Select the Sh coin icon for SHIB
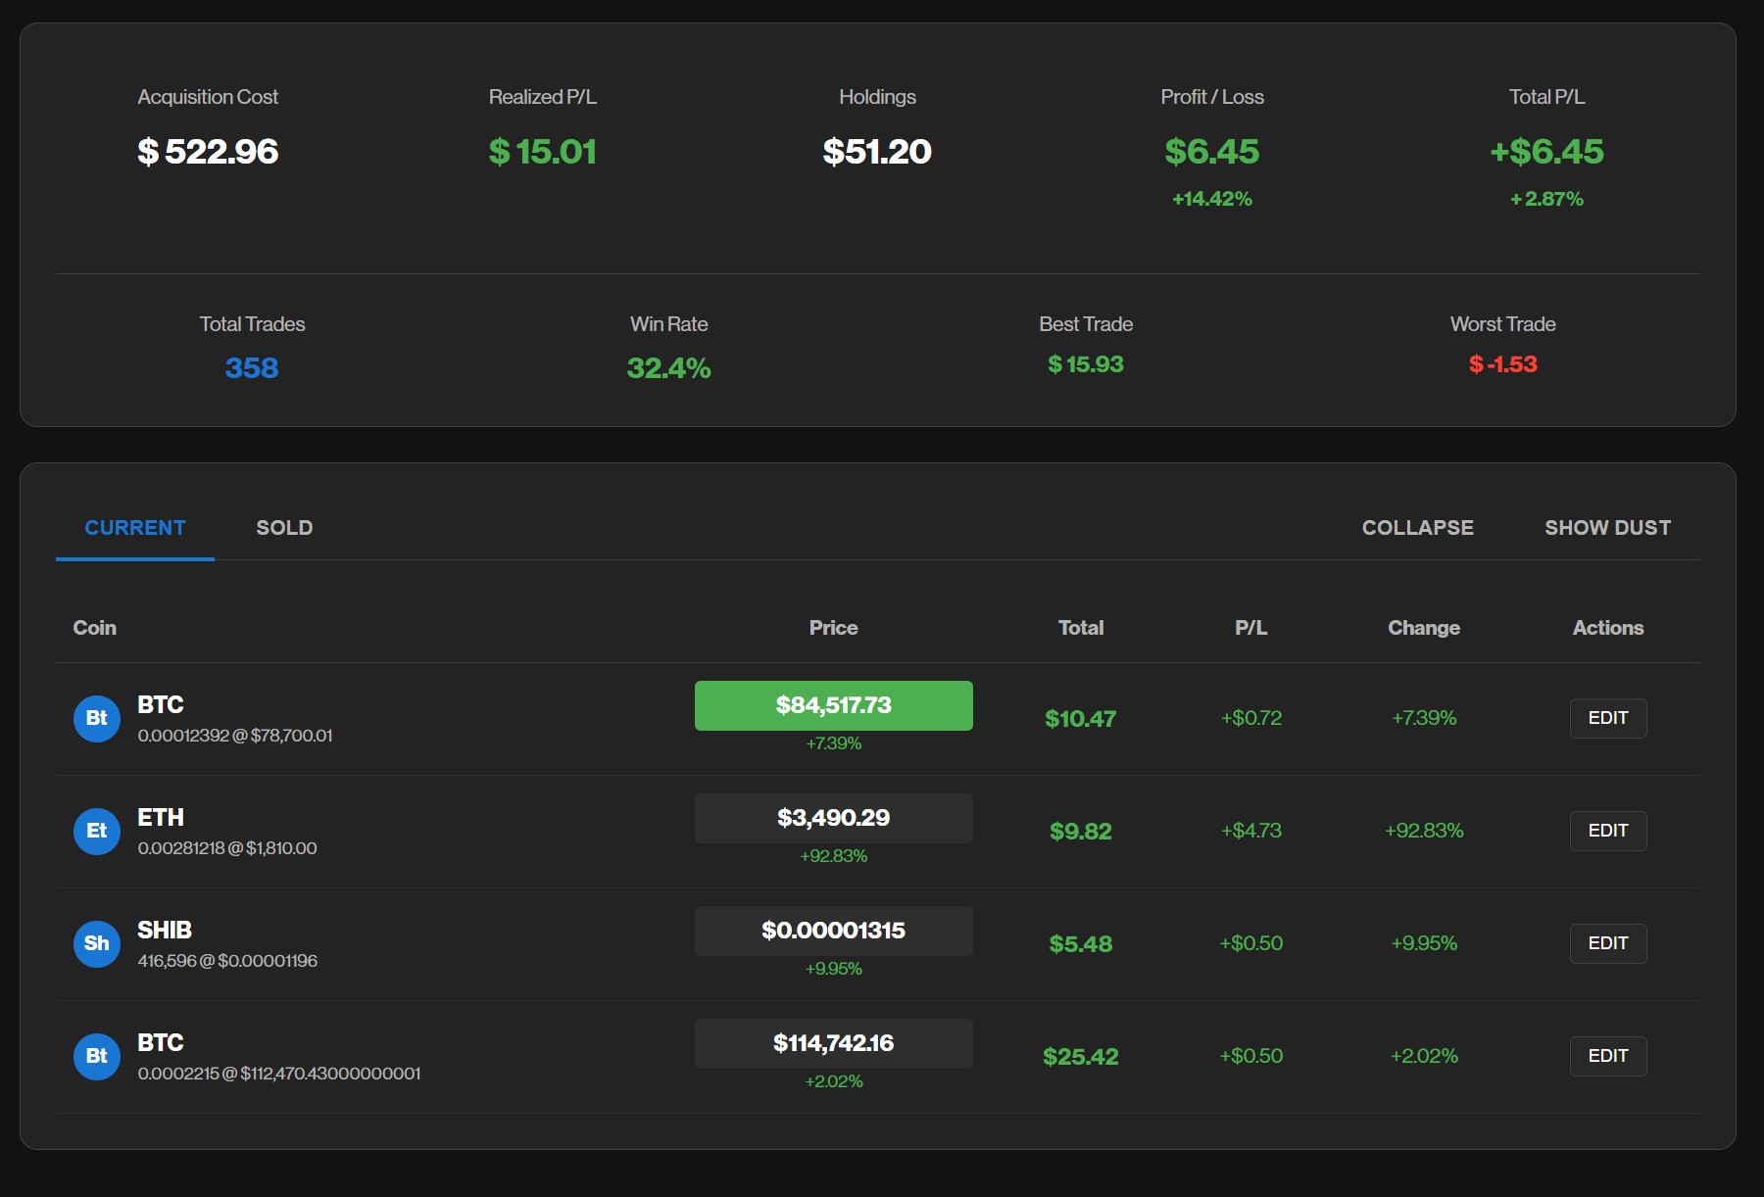Viewport: 1764px width, 1197px height. pos(96,943)
